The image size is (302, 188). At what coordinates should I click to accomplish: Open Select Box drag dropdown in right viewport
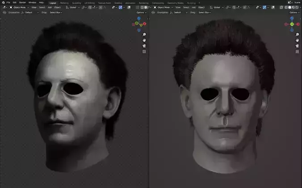click(x=204, y=13)
